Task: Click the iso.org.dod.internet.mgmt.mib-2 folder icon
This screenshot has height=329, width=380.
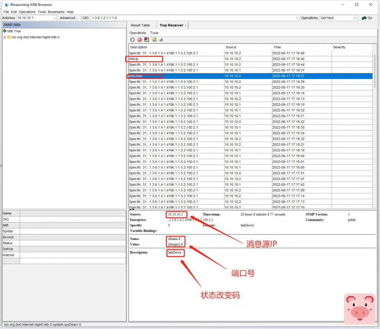Action: pyautogui.click(x=9, y=37)
